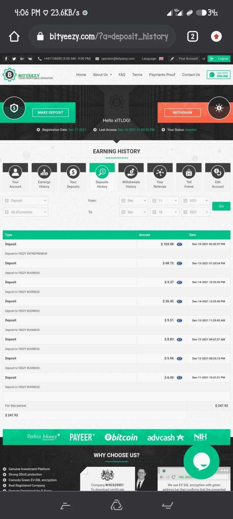The image size is (233, 519).
Task: Click the MAKE DEPOSIT button
Action: click(x=50, y=112)
